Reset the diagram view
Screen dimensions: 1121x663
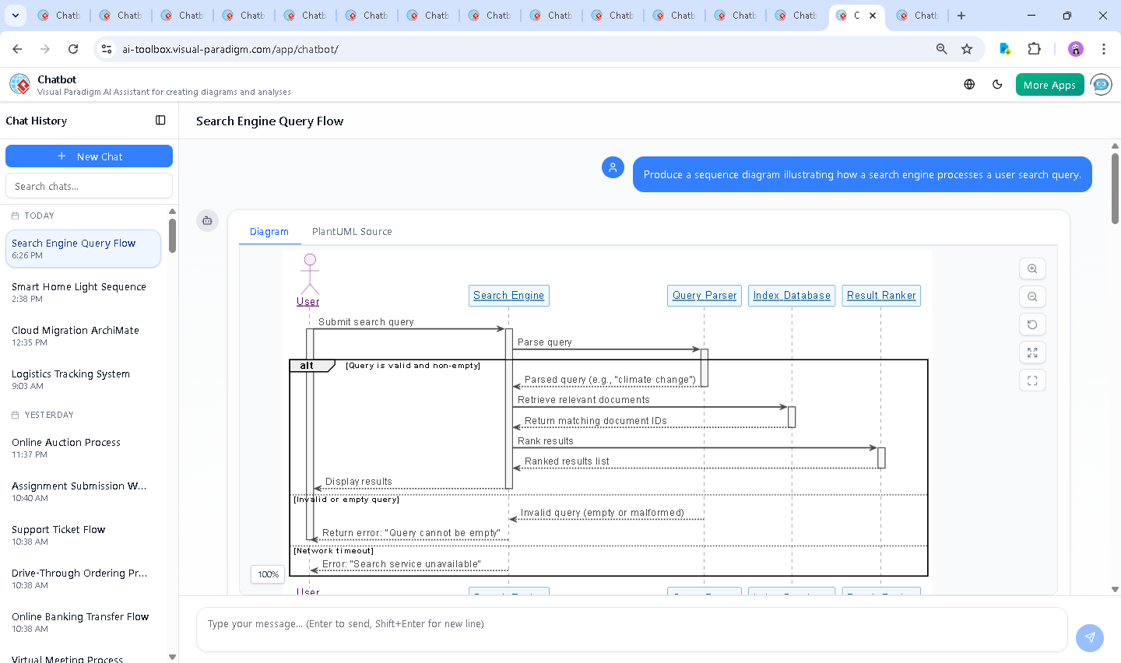pyautogui.click(x=1032, y=324)
